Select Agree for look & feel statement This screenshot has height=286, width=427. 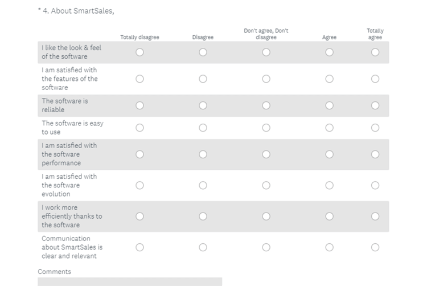pyautogui.click(x=329, y=52)
